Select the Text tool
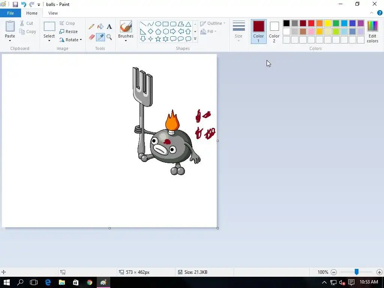384x288 pixels. coord(109,27)
